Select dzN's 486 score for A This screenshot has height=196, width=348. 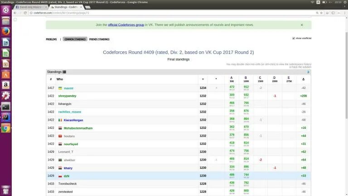click(x=232, y=175)
